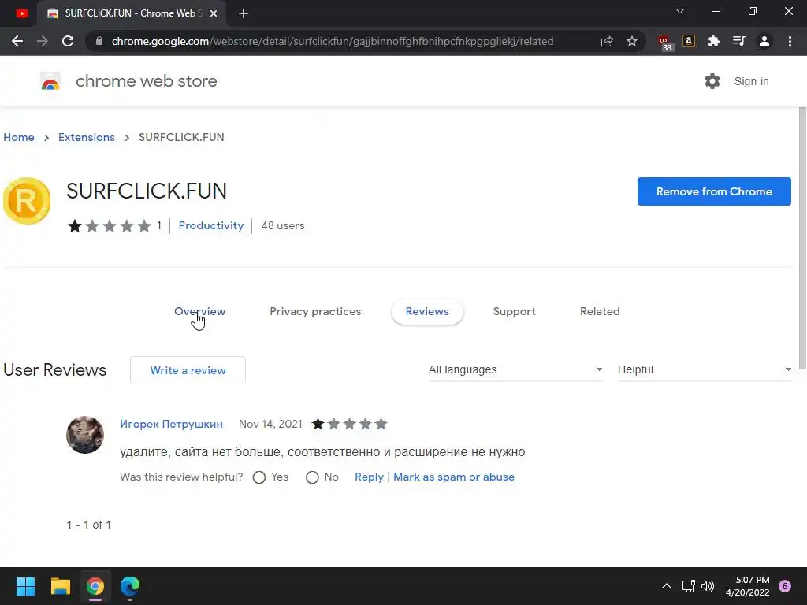Open File Explorer from the taskbar
Screen dimensions: 807x605
click(x=60, y=586)
